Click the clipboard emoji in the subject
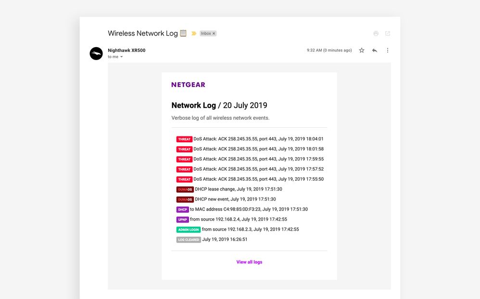The width and height of the screenshot is (480, 299). (183, 33)
